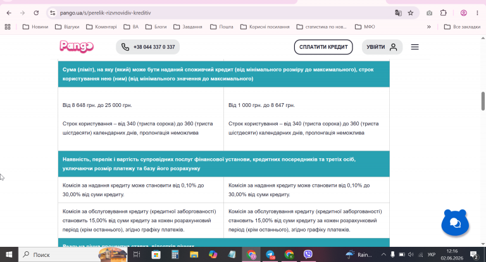The height and width of the screenshot is (262, 486).
Task: Open the Корисні посилання bookmarks folder
Action: tap(265, 27)
